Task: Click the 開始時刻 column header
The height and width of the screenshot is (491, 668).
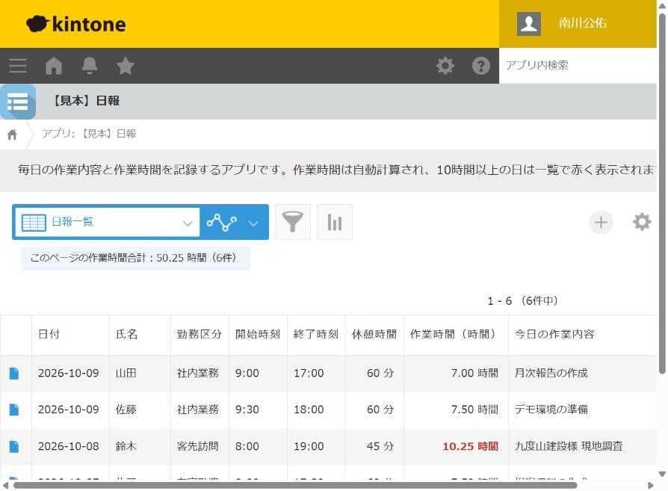Action: tap(258, 335)
